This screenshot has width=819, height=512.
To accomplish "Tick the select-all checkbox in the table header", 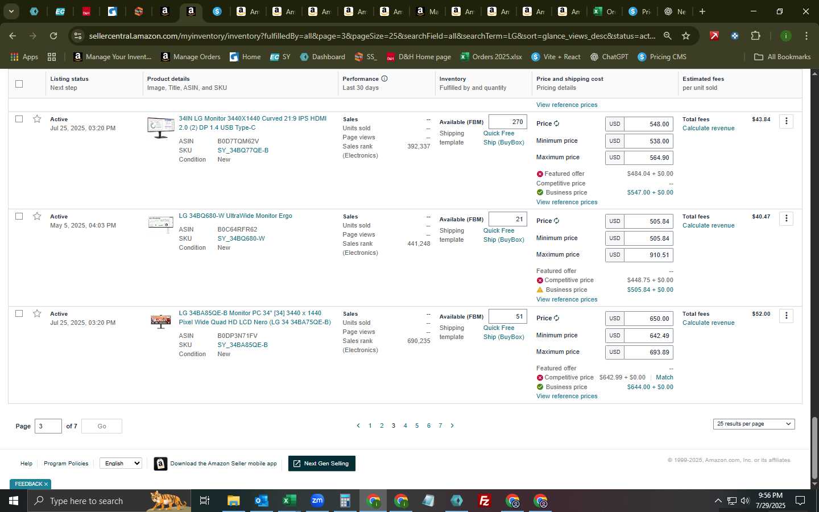I will coord(19,84).
